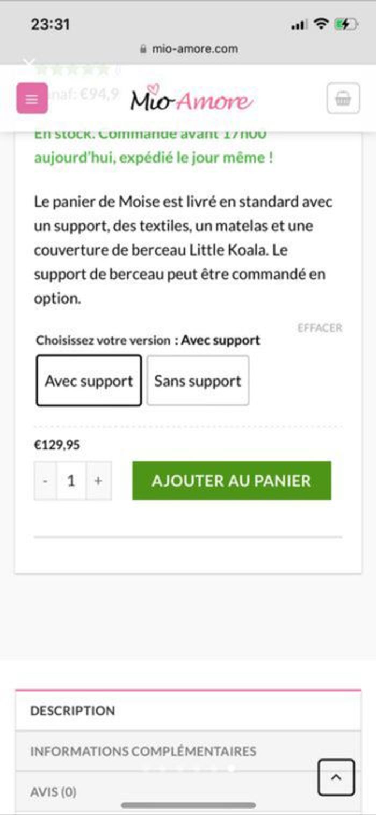
Task: Open the Description tab
Action: [73, 711]
